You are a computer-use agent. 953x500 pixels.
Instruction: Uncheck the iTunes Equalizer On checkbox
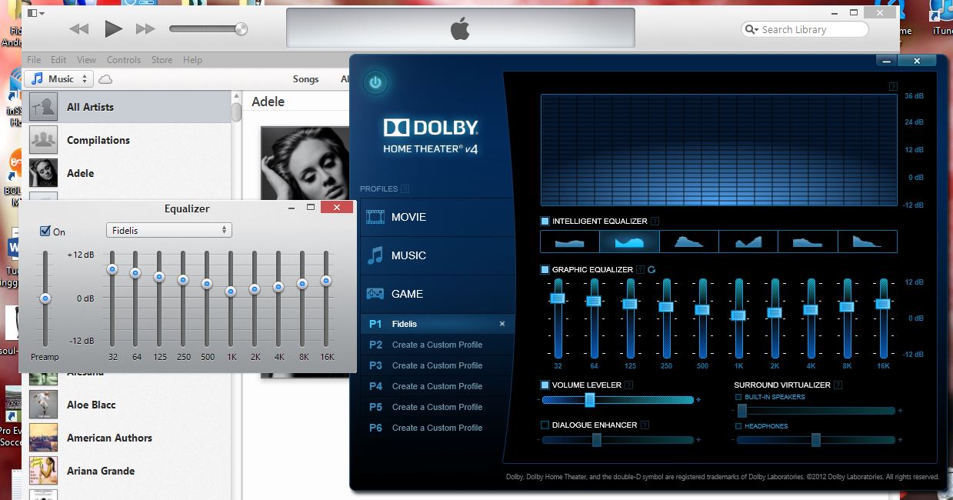(x=45, y=232)
